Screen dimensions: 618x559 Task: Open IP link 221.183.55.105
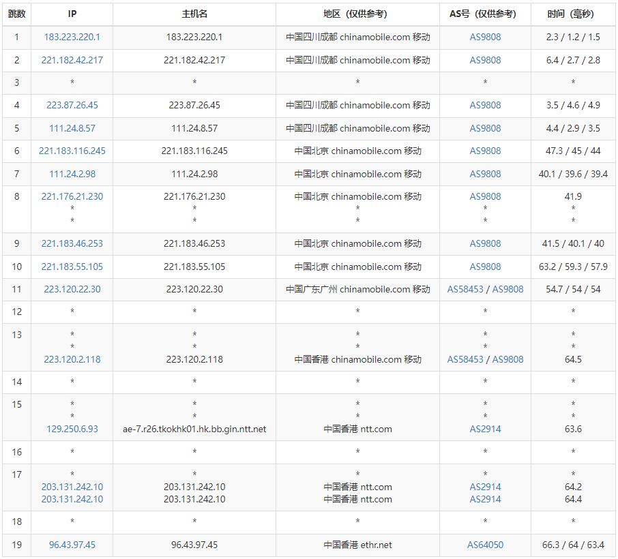pos(72,267)
